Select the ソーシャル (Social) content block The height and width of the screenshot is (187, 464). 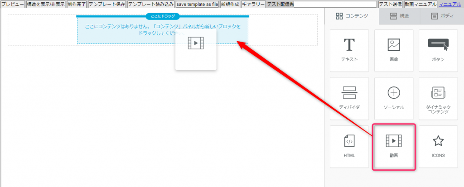[394, 99]
